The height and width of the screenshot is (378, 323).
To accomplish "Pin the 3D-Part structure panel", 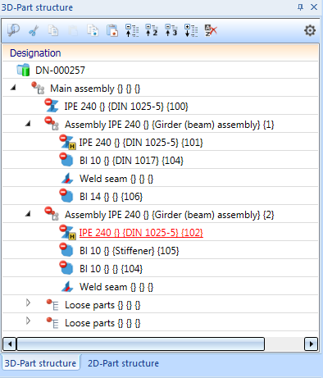I will click(300, 7).
